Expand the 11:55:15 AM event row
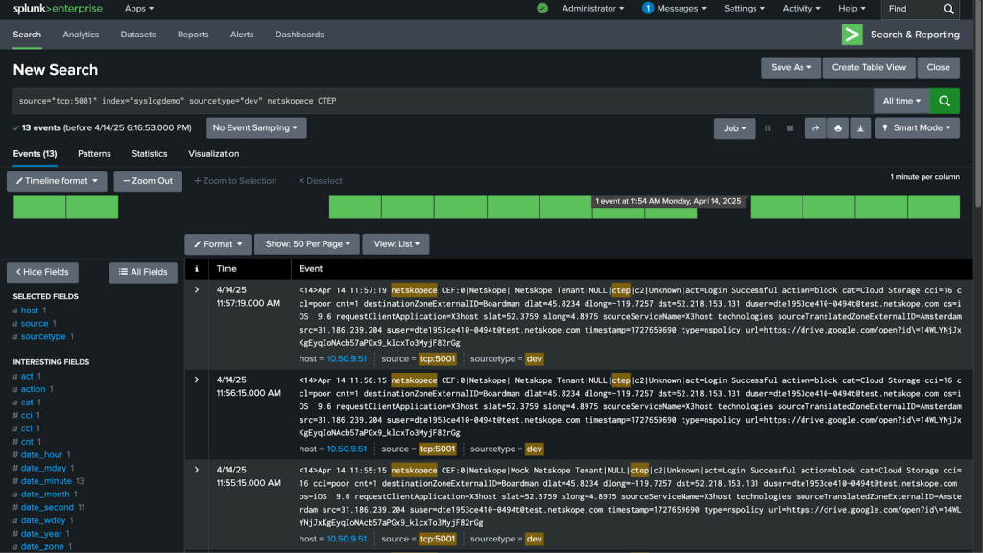Screen dimensions: 983x553 tap(196, 470)
